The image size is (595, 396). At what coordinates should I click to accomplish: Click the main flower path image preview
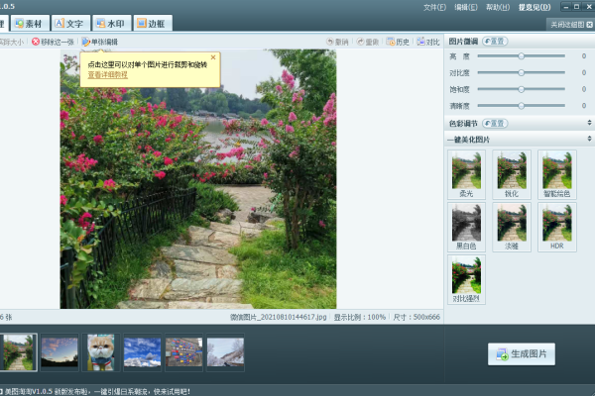coord(198,179)
